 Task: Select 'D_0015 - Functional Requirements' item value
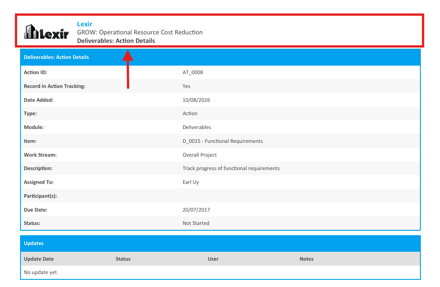(x=223, y=141)
